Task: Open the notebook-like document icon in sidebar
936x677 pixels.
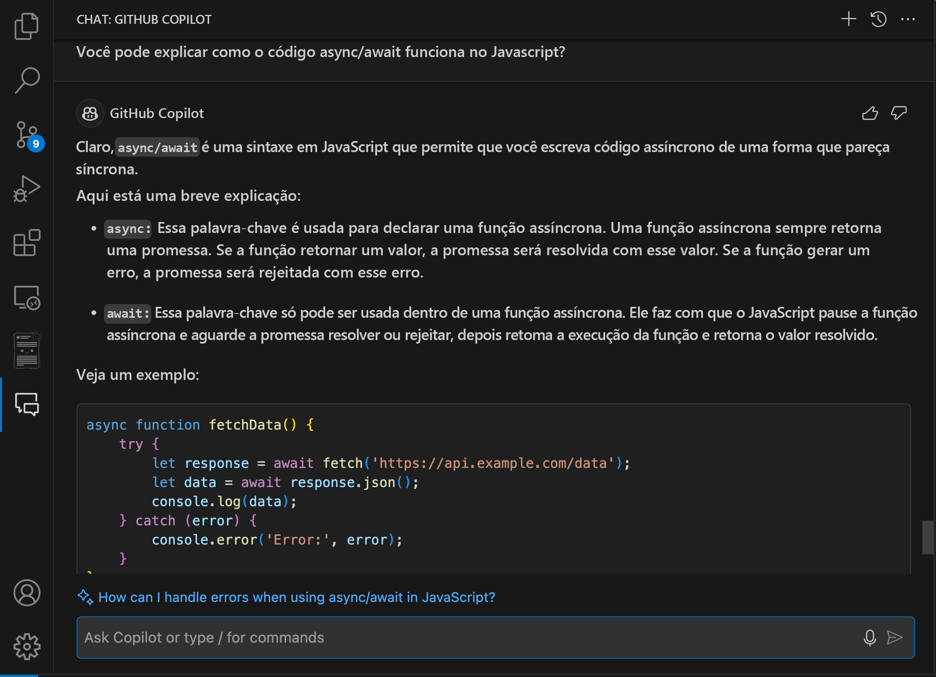Action: pyautogui.click(x=27, y=351)
